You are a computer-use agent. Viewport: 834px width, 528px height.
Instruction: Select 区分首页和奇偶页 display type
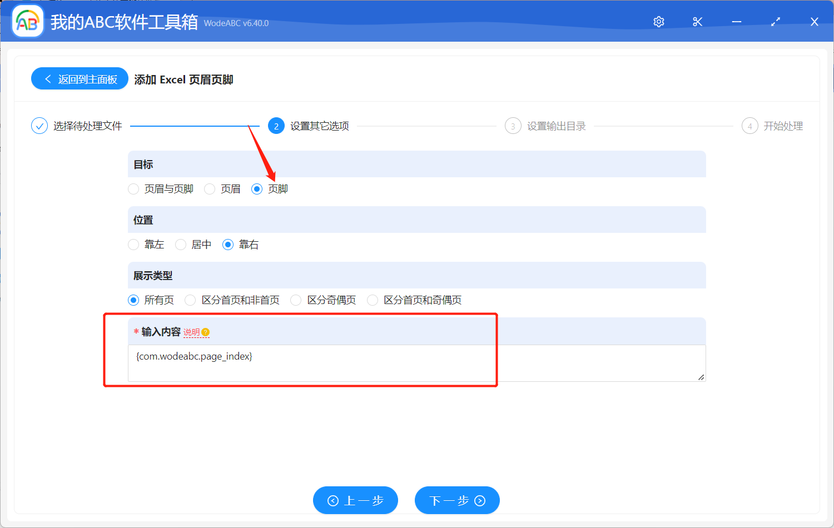click(x=372, y=300)
